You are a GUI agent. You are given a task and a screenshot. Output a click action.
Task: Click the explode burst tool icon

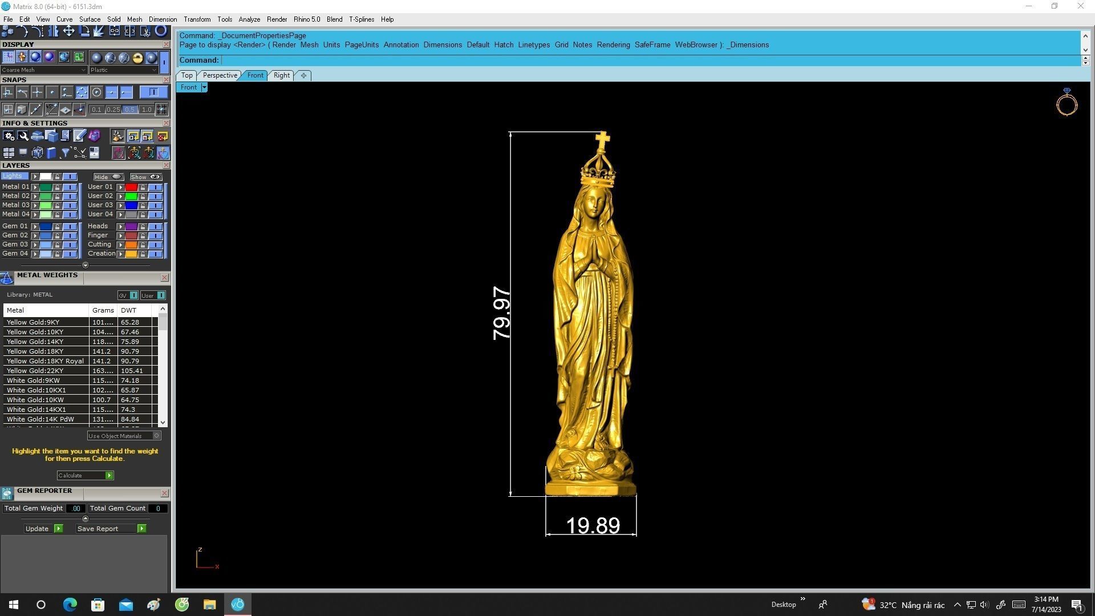(x=99, y=31)
